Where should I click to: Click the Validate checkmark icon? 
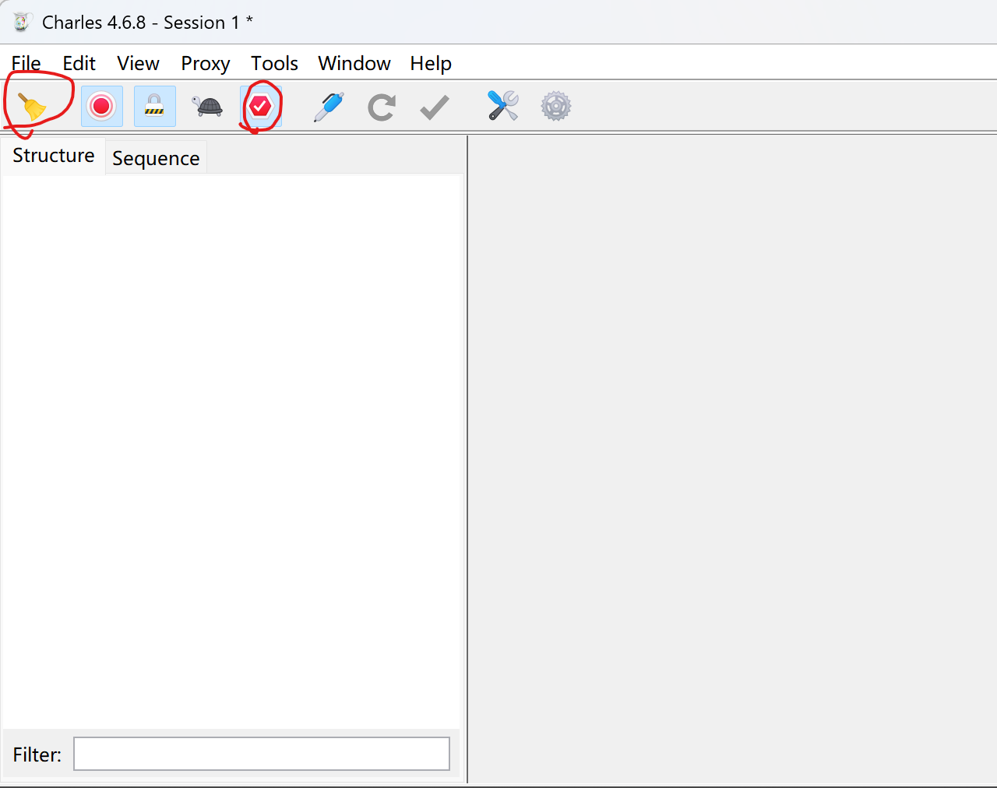tap(435, 107)
